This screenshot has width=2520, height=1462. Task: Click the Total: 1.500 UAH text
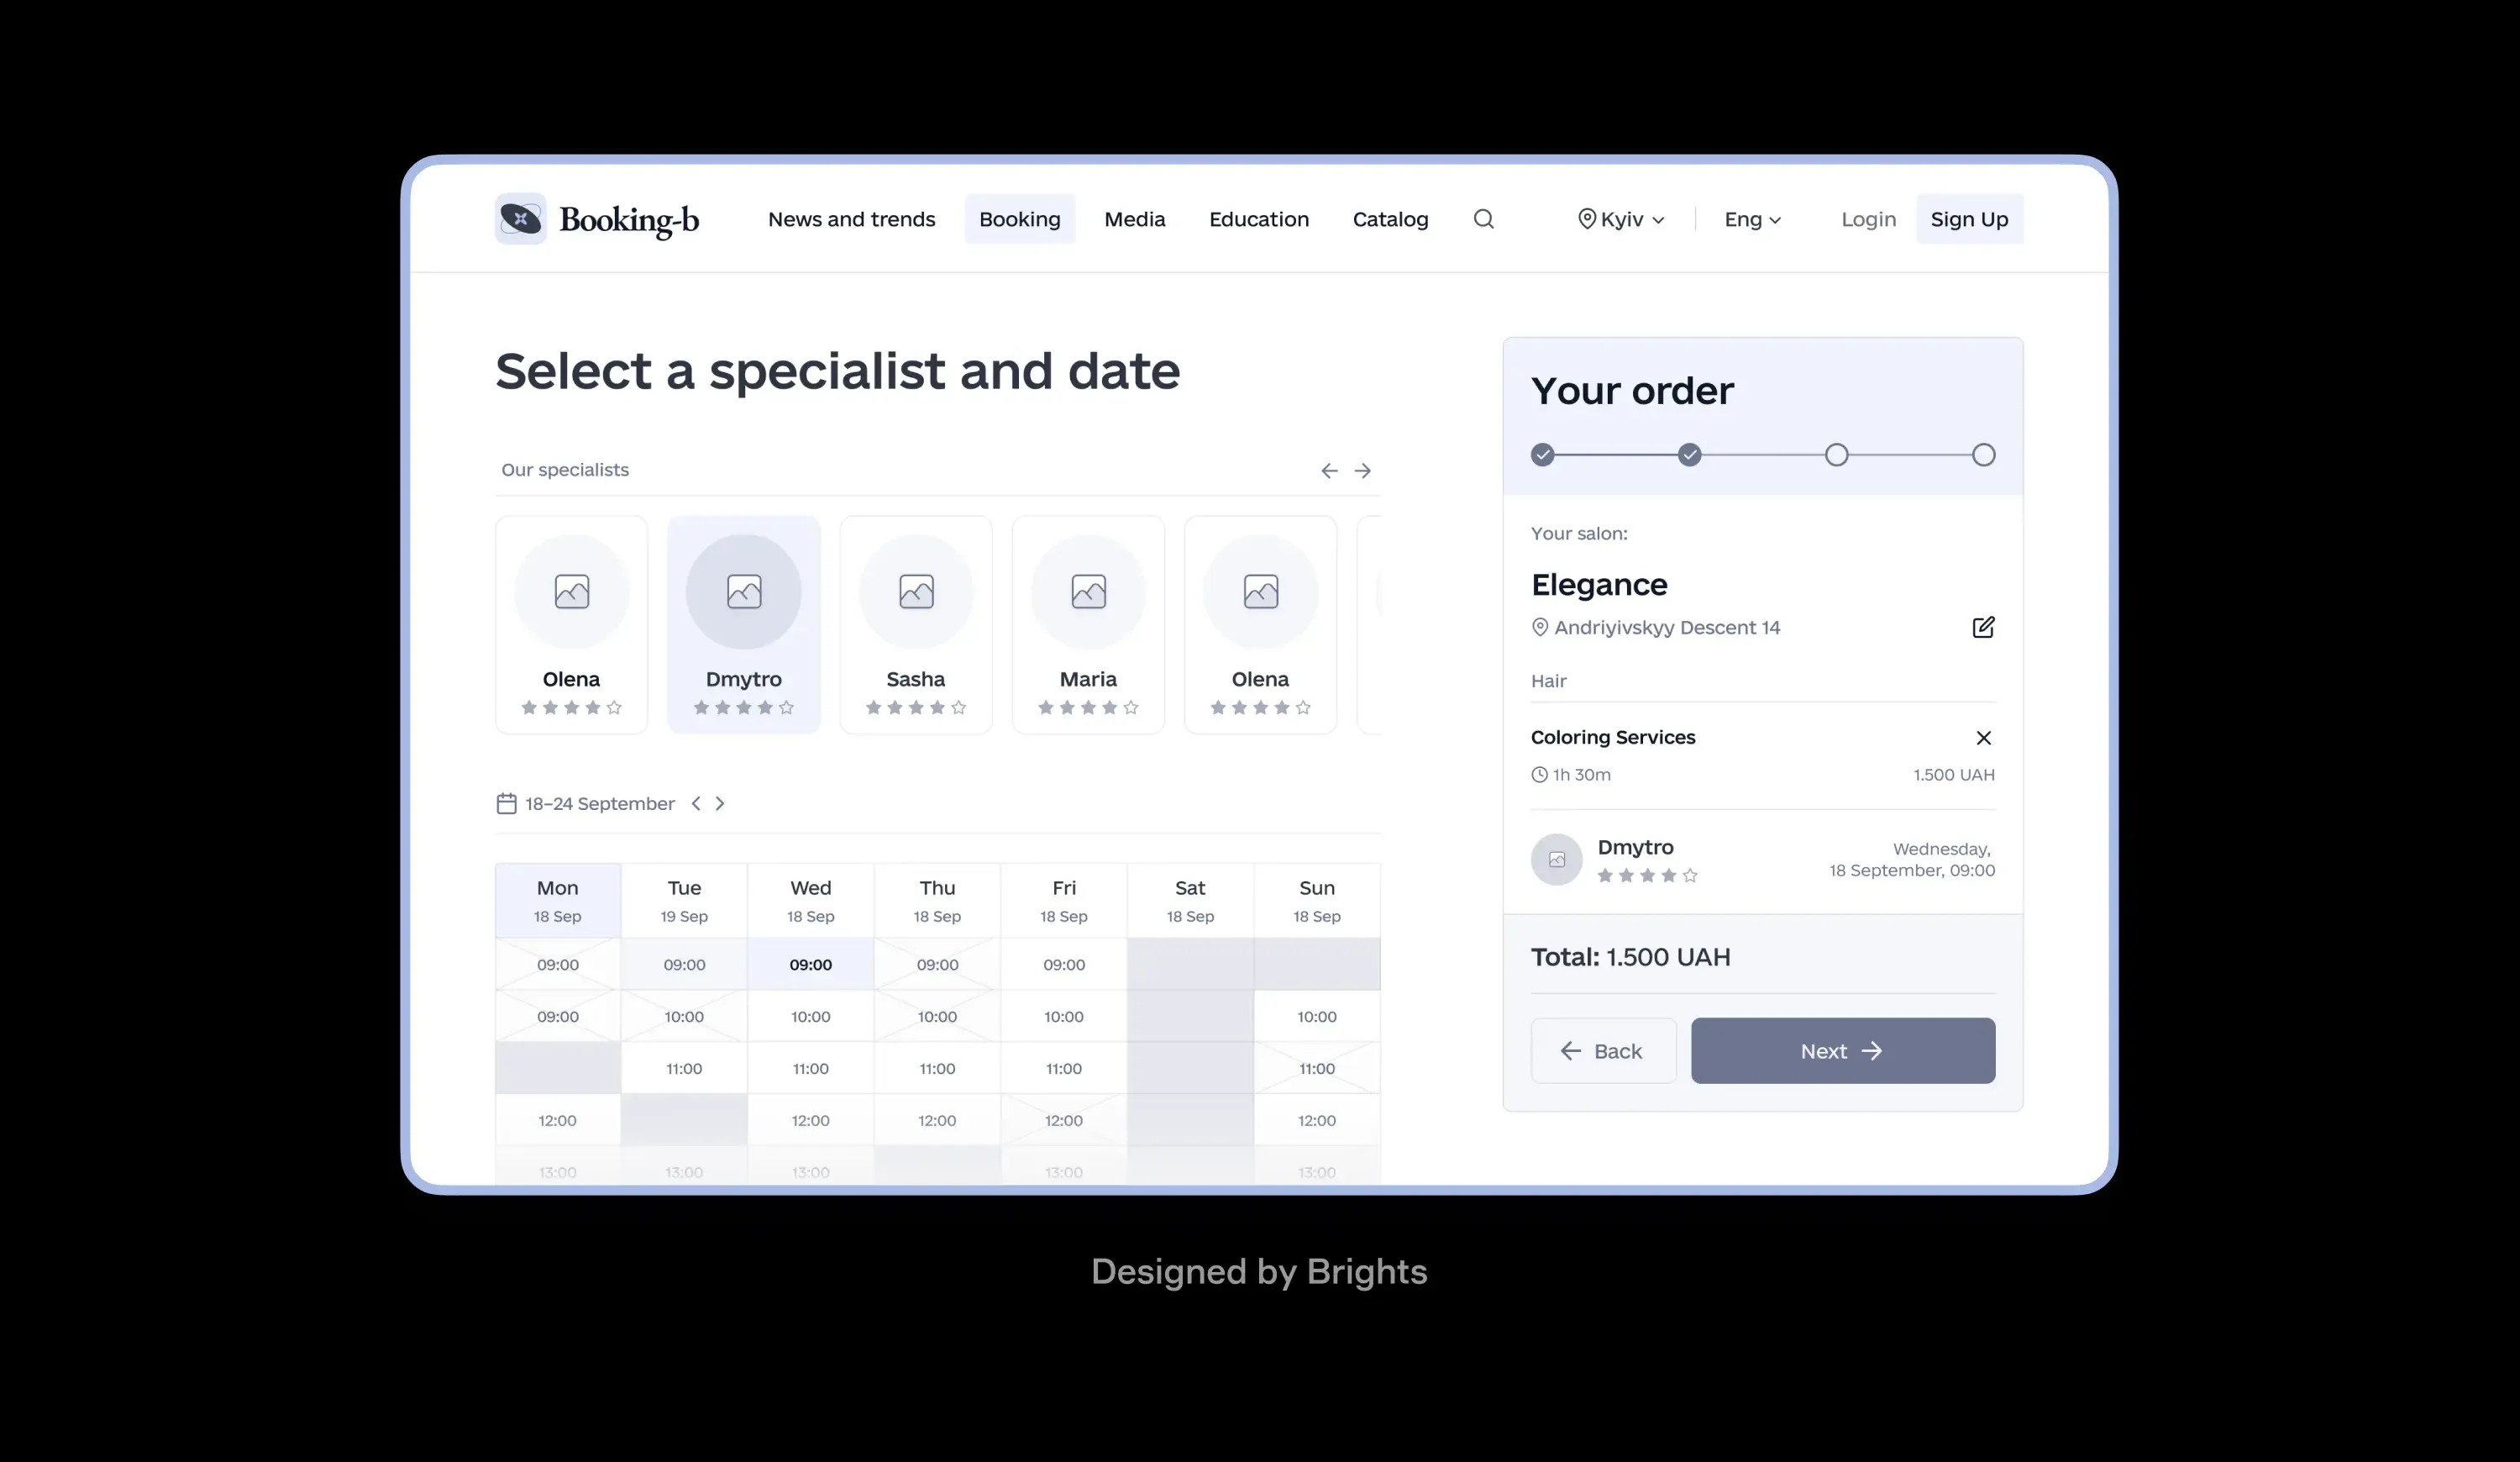pyautogui.click(x=1631, y=958)
